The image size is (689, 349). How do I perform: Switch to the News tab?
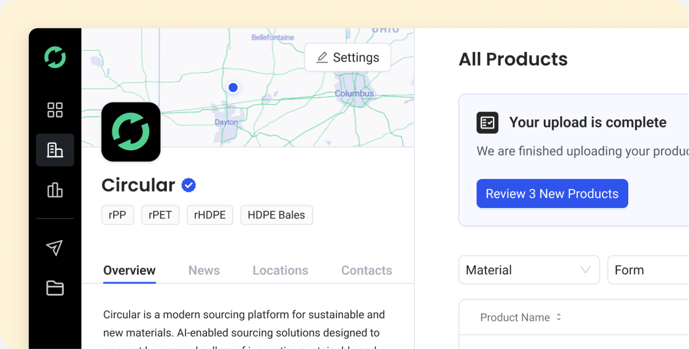pos(204,270)
